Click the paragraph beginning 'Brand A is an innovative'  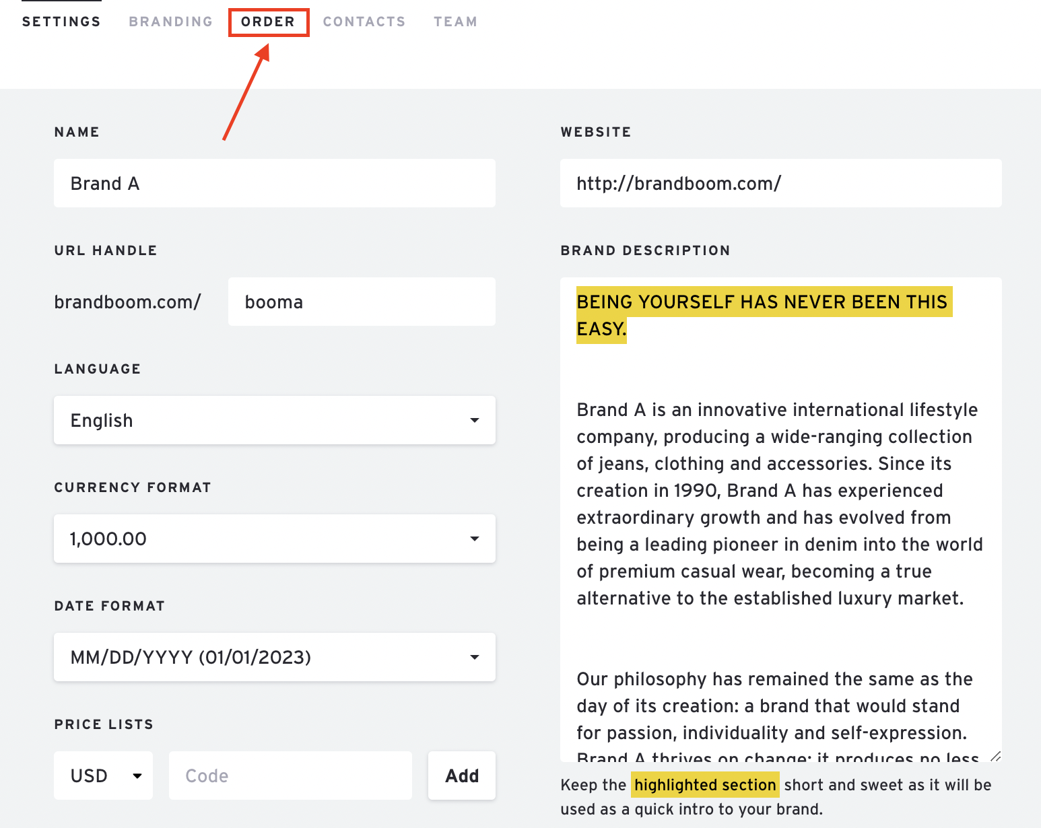[x=778, y=504]
